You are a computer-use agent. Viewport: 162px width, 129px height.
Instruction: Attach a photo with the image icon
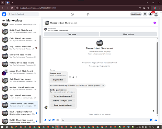pyautogui.click(x=50, y=120)
